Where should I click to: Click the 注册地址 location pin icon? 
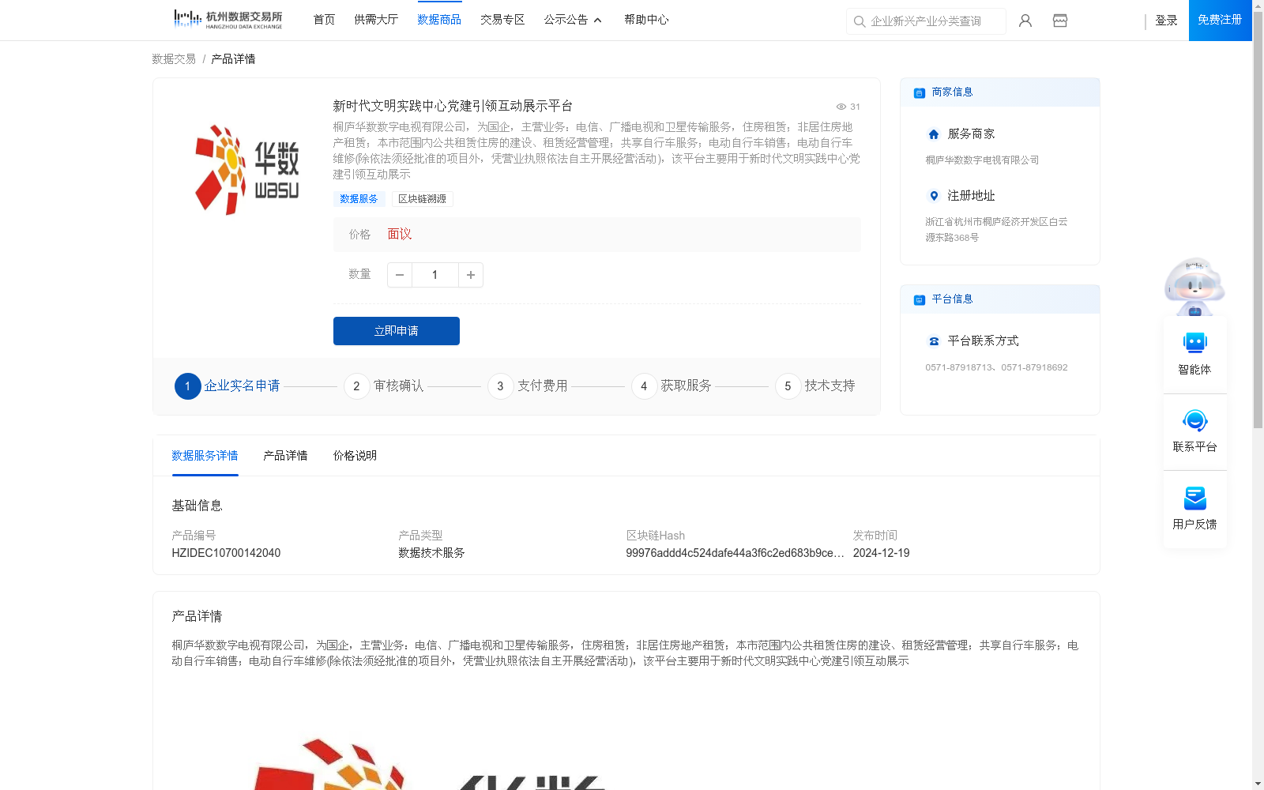934,196
